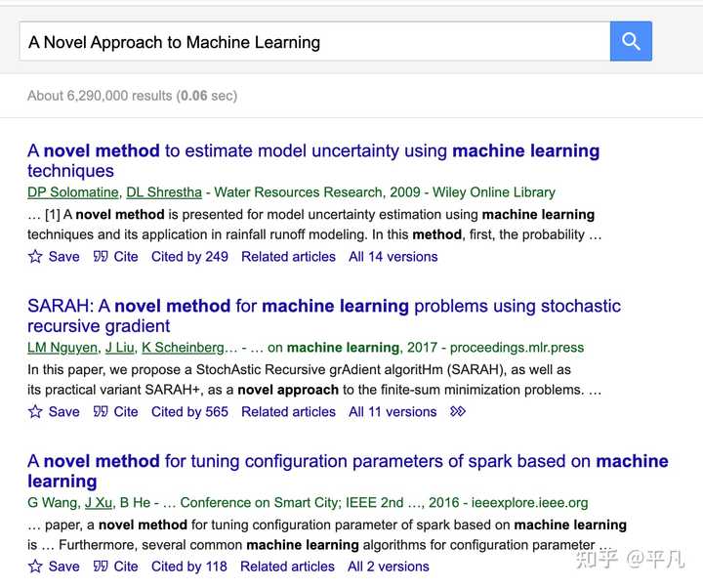Open 'Cited by 249' citations list
Image resolution: width=703 pixels, height=588 pixels.
click(x=189, y=257)
